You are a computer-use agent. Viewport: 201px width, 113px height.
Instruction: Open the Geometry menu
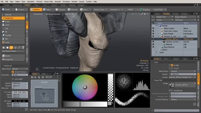click(31, 2)
